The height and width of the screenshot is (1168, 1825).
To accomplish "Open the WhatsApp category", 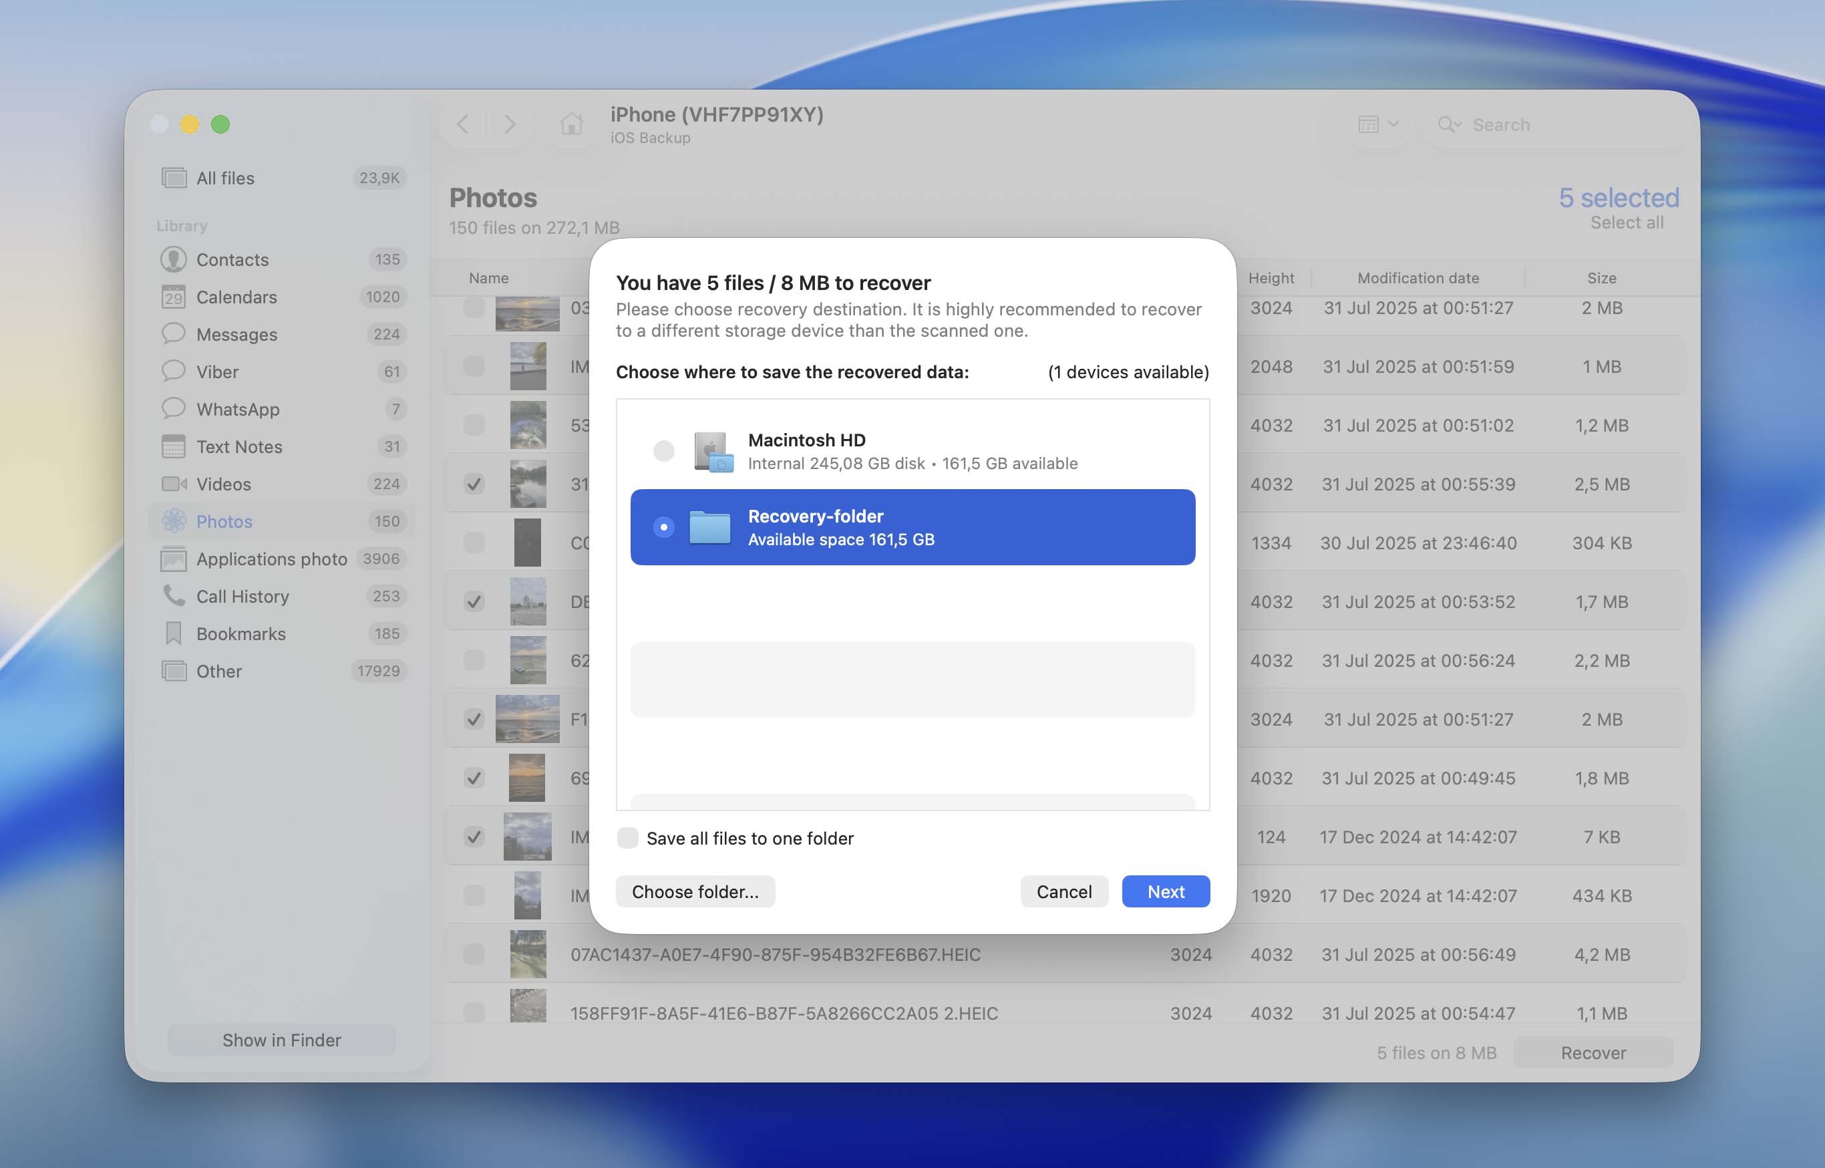I will [x=282, y=409].
